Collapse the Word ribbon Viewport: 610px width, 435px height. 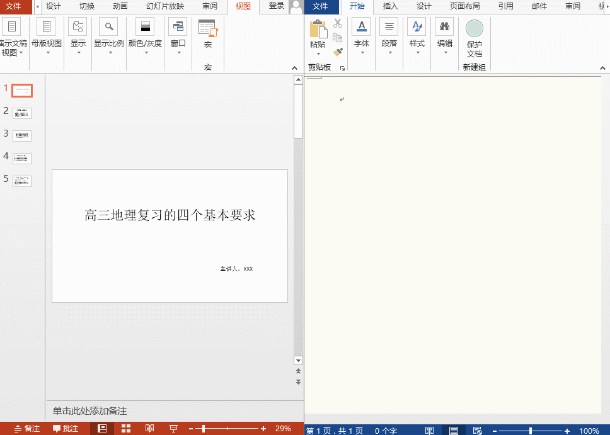click(602, 68)
